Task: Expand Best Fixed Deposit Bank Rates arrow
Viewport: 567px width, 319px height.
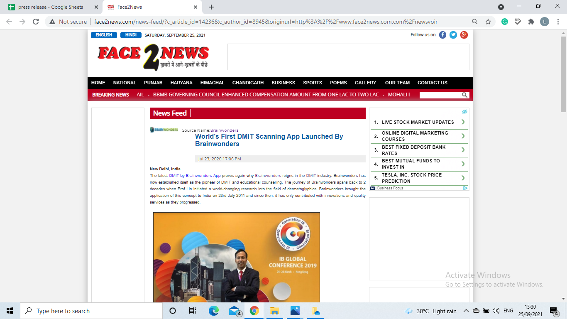Action: pyautogui.click(x=463, y=150)
